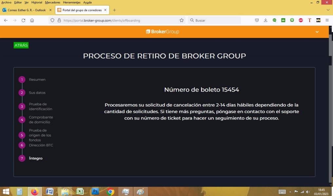This screenshot has width=333, height=196.
Task: Close the Portal del grupo de corredores tab
Action: pyautogui.click(x=105, y=10)
